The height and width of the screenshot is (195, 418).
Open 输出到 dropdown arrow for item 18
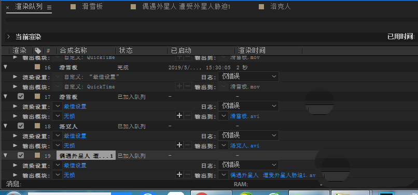click(224, 145)
